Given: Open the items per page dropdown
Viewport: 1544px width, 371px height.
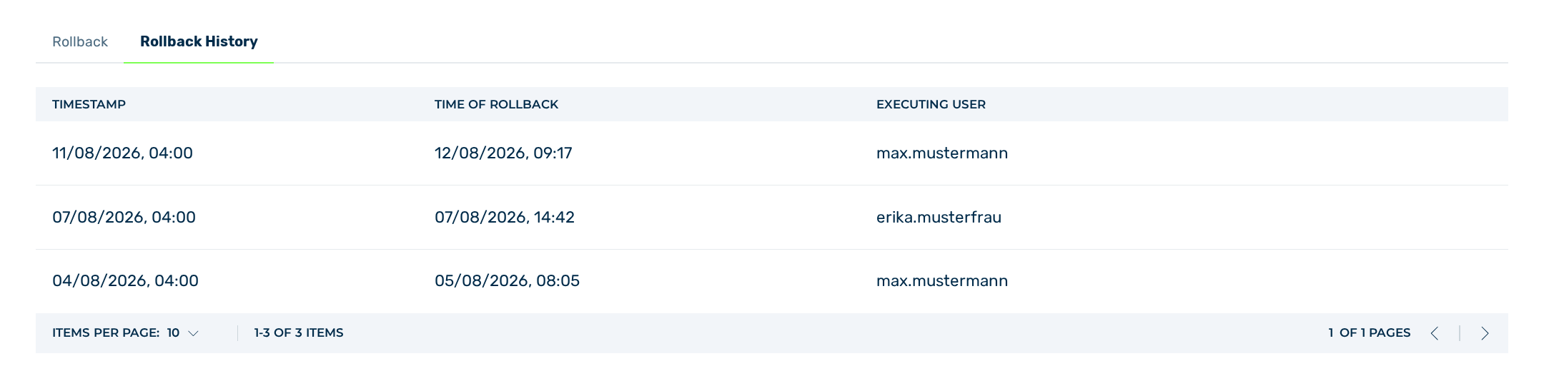Looking at the screenshot, I should coord(182,332).
